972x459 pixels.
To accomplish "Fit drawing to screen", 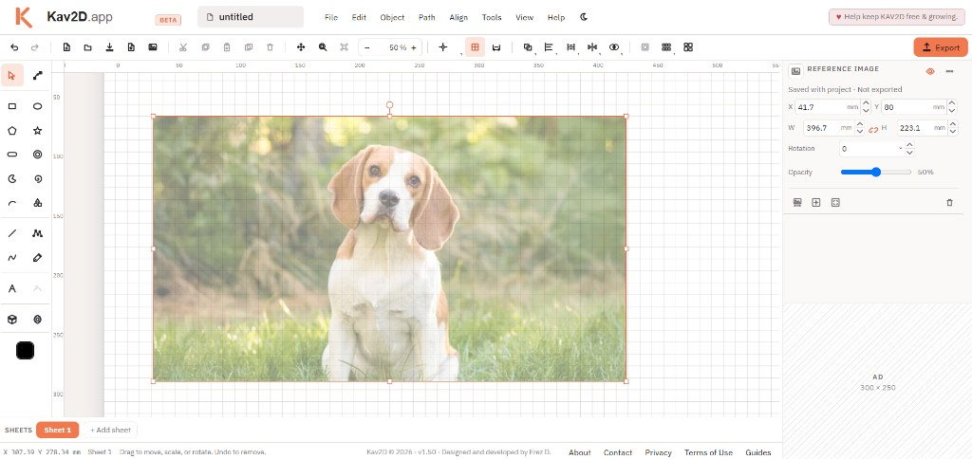I will [x=344, y=47].
